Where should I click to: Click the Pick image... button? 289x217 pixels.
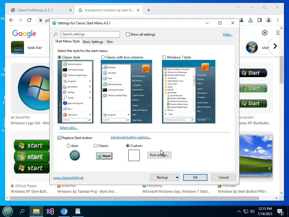[x=159, y=155]
